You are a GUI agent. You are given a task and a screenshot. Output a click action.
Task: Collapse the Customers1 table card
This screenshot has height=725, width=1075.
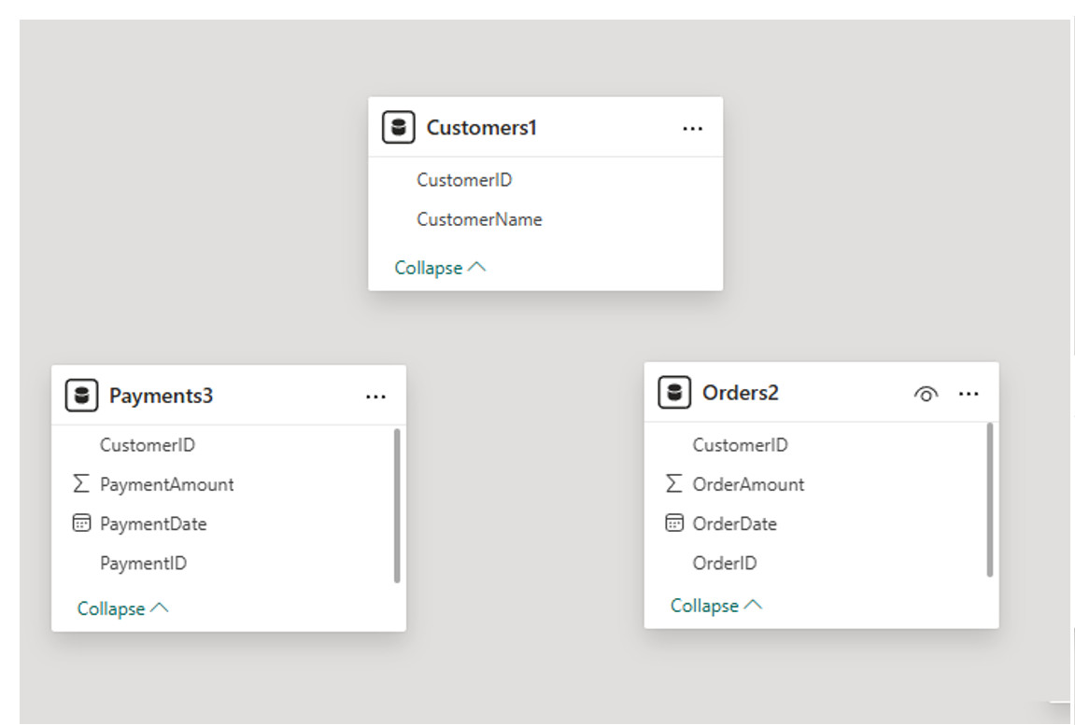[x=440, y=268]
